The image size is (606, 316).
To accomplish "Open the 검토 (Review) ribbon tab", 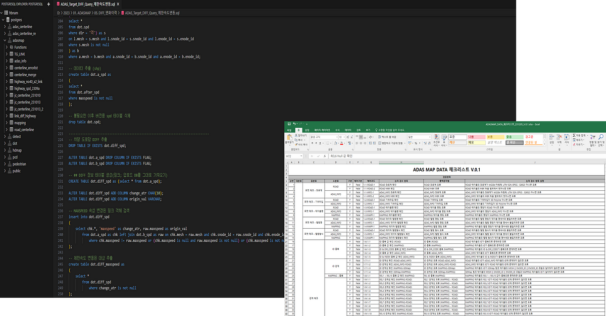I will (x=359, y=130).
